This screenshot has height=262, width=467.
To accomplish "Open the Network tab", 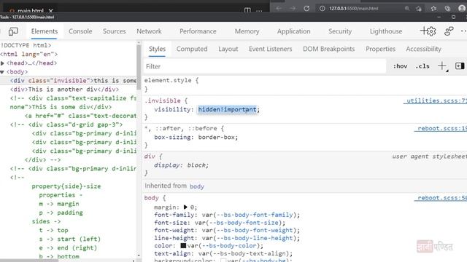I will [x=149, y=31].
